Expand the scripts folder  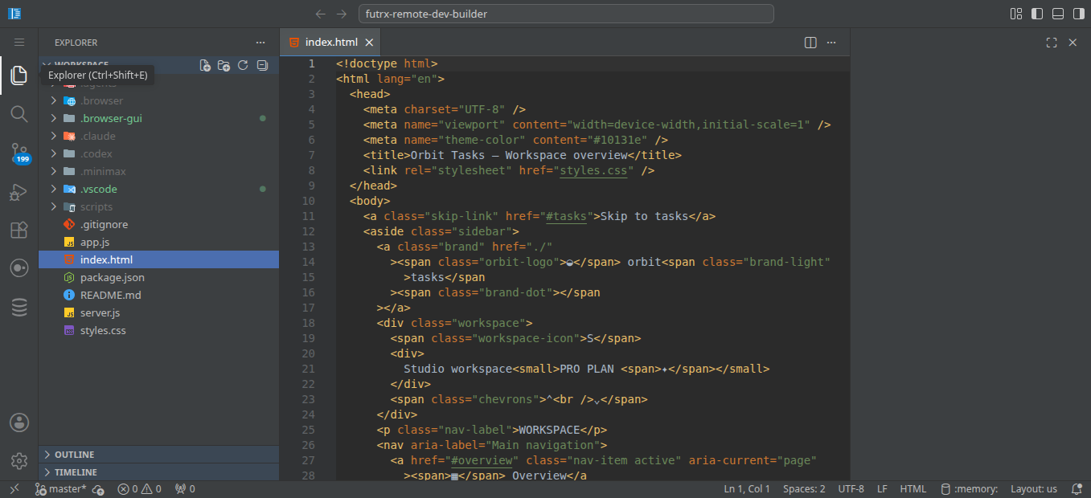pyautogui.click(x=158, y=206)
